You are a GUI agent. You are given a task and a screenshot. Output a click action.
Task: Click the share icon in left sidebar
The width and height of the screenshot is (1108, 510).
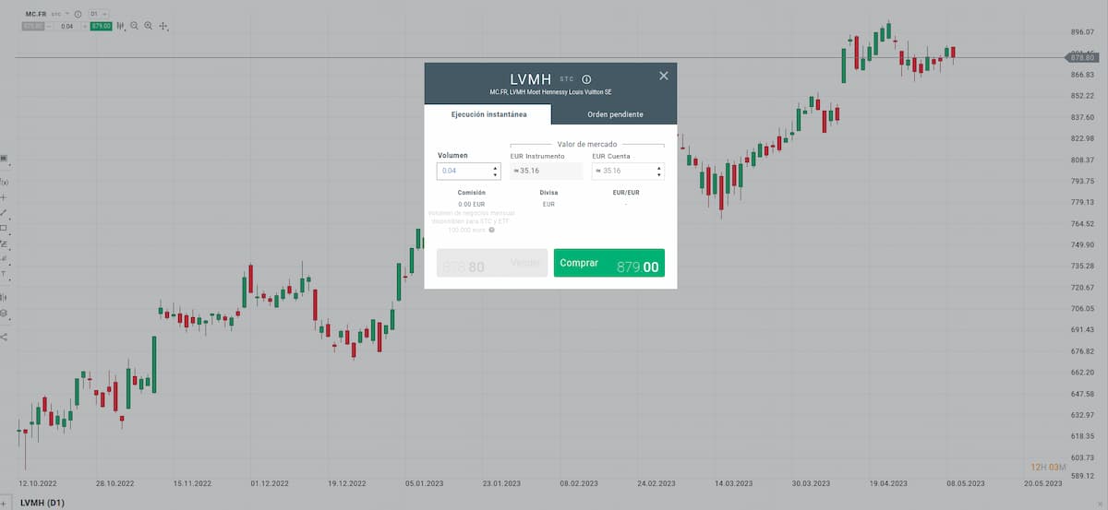(4, 337)
